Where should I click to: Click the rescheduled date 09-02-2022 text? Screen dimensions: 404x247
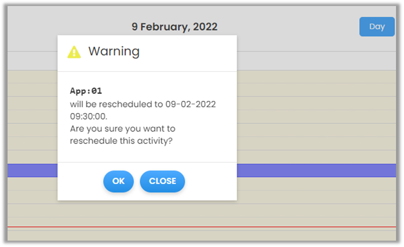[190, 104]
